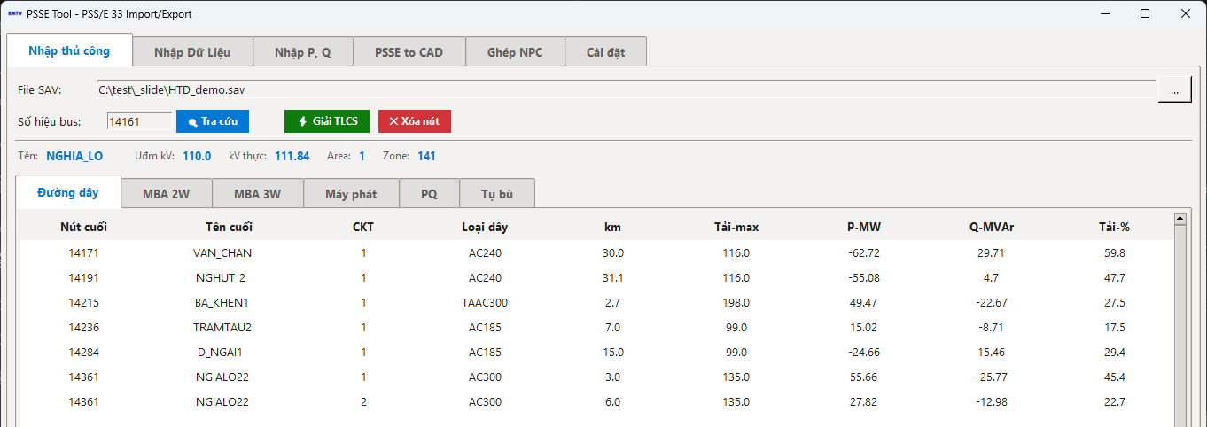The height and width of the screenshot is (427, 1207).
Task: Click bus number 14215 cell
Action: point(84,302)
